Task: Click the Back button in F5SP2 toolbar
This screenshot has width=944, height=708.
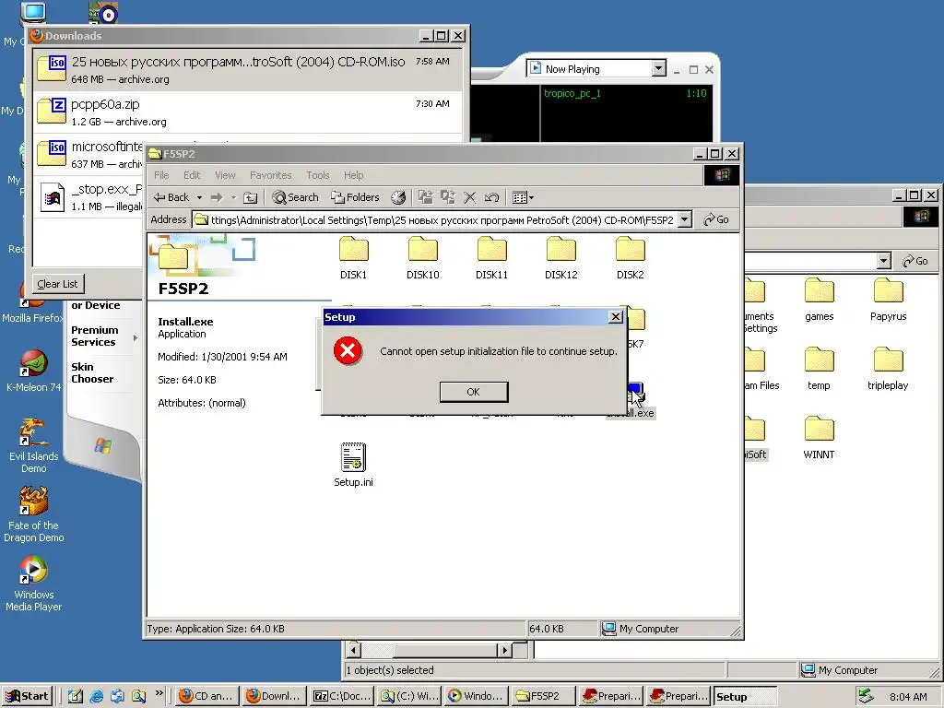Action: pyautogui.click(x=171, y=197)
